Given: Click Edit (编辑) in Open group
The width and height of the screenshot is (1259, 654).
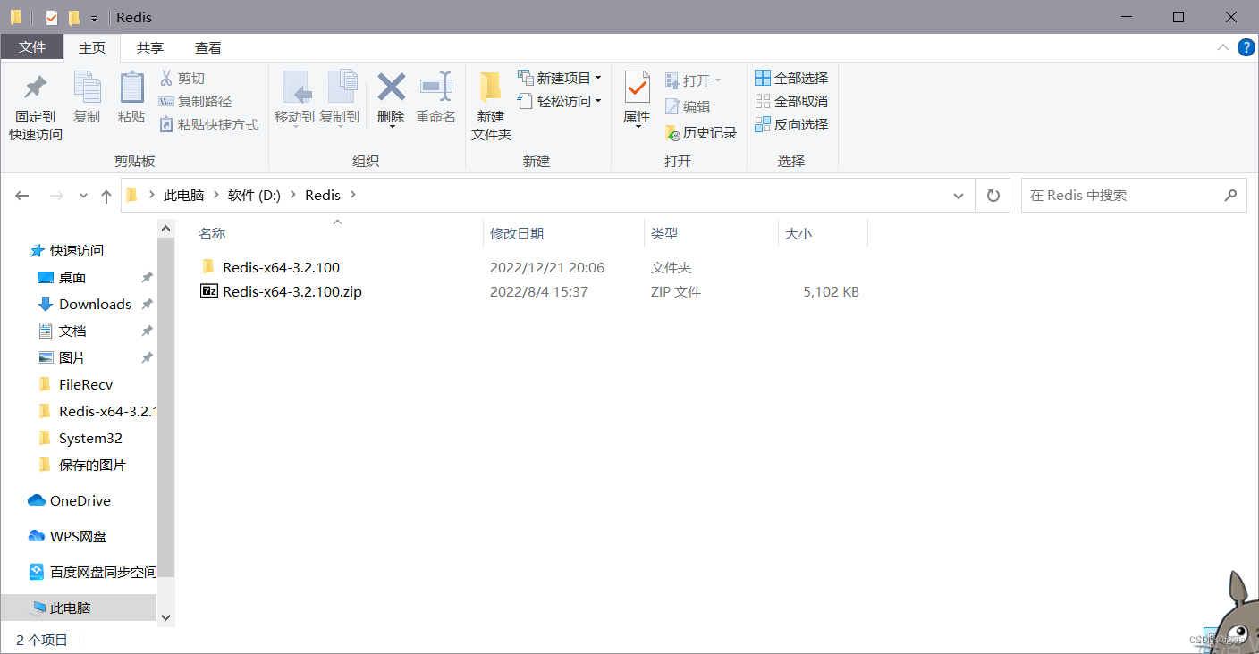Looking at the screenshot, I should [x=688, y=106].
